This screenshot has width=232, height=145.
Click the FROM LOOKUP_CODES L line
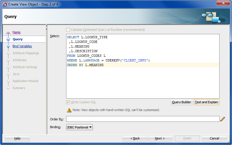[x=86, y=56]
